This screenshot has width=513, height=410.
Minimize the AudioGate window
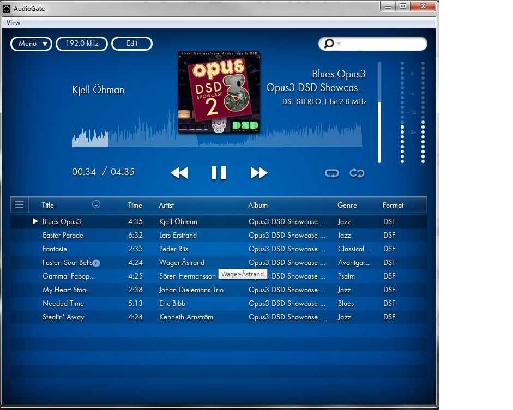click(388, 6)
